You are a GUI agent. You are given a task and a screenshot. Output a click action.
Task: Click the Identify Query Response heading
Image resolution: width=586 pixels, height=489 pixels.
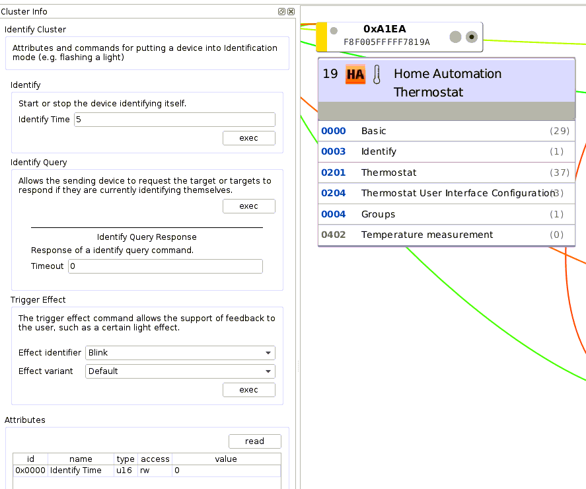click(x=147, y=237)
